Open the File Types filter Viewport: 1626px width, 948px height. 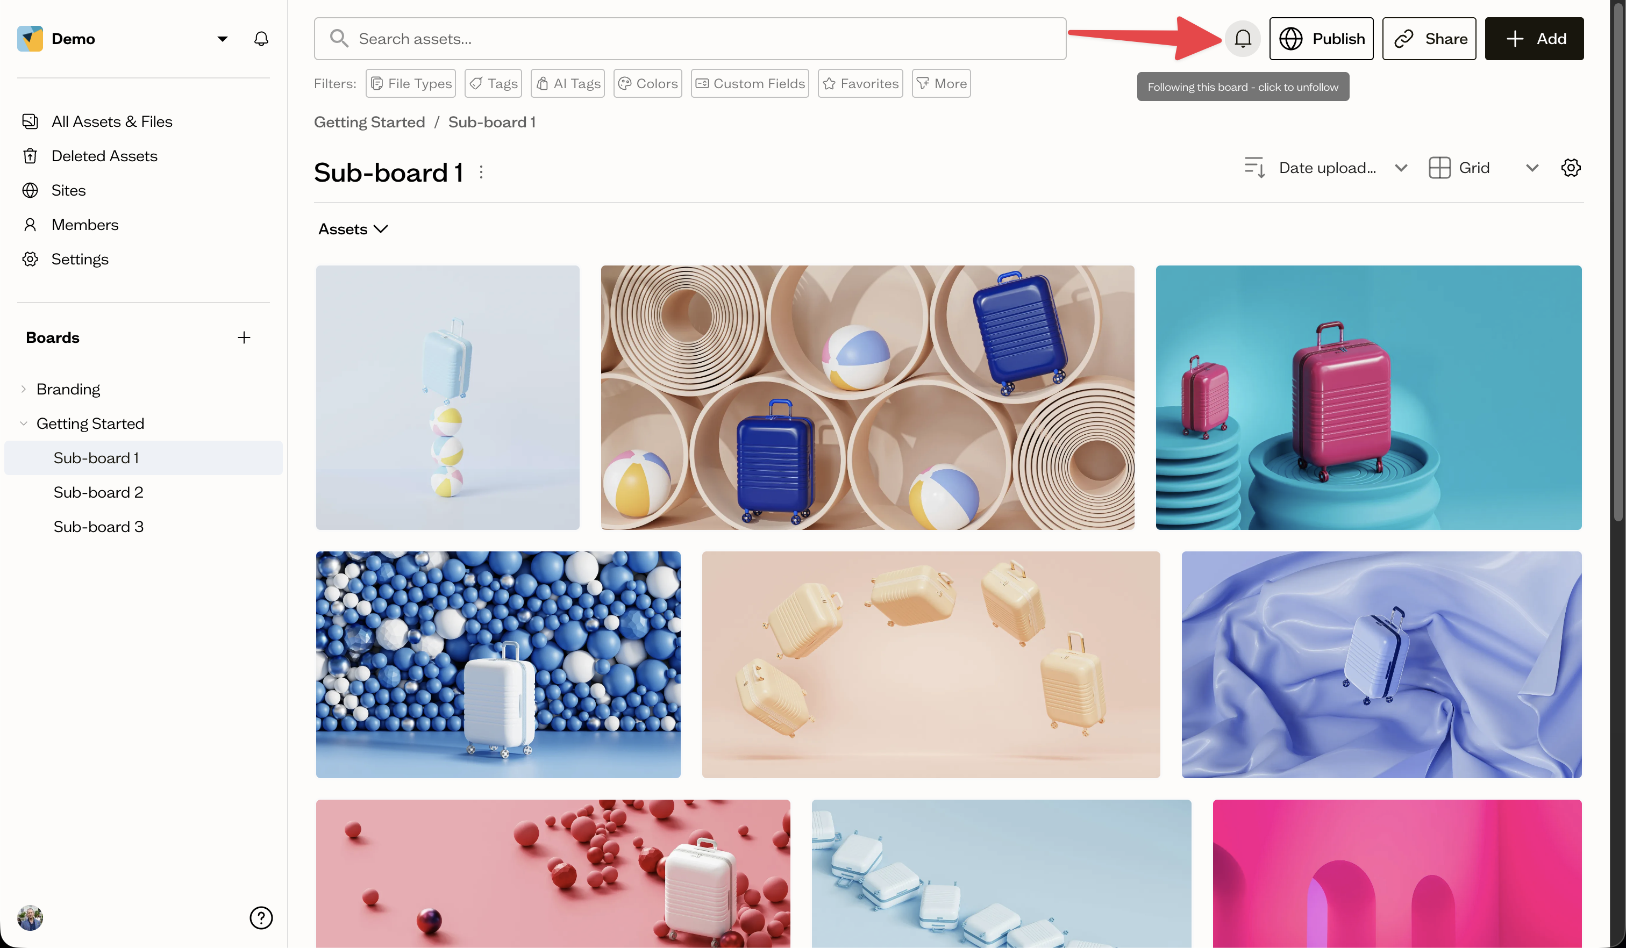click(x=410, y=83)
